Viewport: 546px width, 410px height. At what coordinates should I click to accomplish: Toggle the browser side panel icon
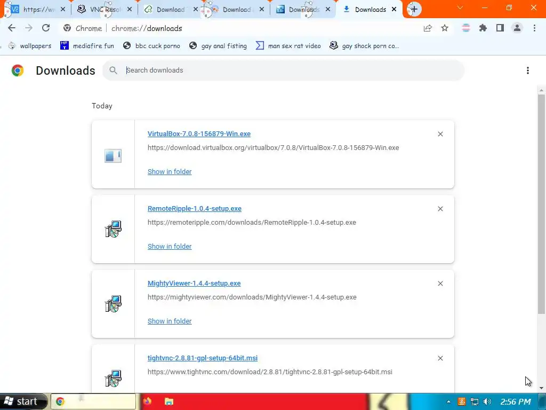point(500,28)
